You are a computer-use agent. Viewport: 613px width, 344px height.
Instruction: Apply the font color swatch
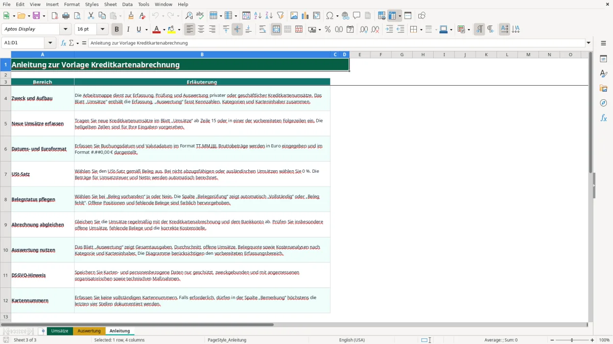(x=156, y=30)
